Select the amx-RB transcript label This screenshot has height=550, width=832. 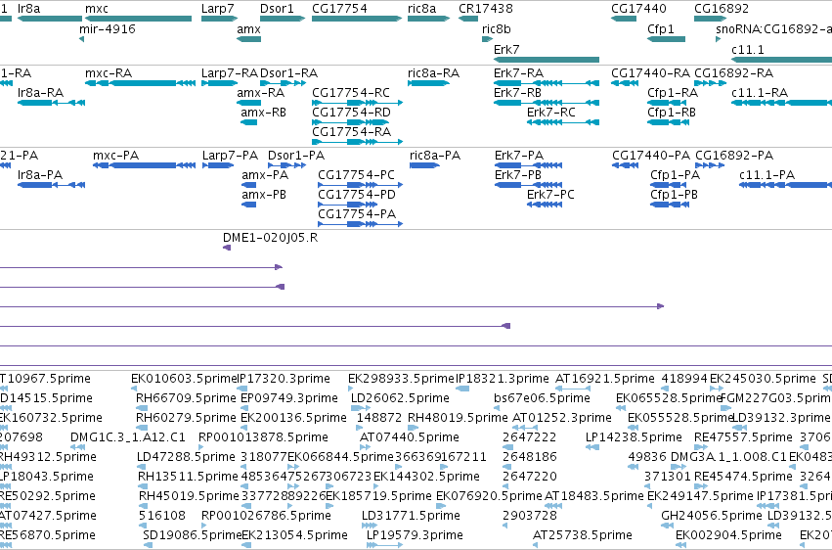(x=263, y=112)
